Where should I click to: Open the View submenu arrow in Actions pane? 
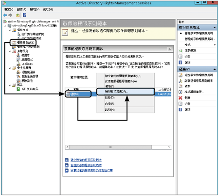point(215,44)
